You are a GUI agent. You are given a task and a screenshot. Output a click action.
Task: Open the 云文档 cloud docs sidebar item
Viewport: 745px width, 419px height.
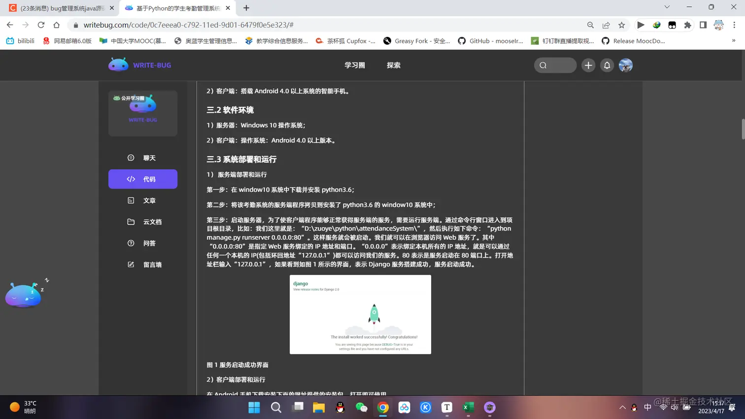click(143, 222)
